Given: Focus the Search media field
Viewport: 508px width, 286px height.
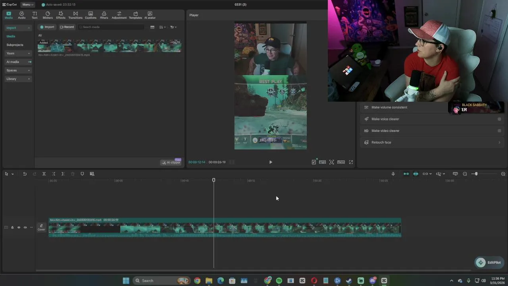Looking at the screenshot, I should [x=111, y=27].
